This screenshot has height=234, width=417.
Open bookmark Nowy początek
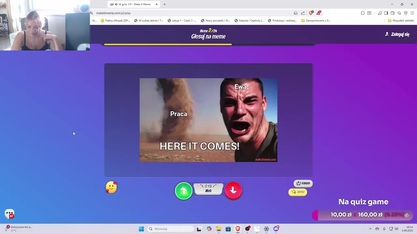[215, 20]
